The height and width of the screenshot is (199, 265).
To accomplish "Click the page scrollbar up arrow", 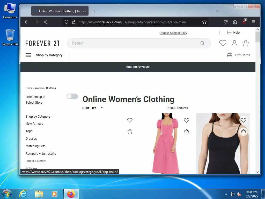I will (257, 29).
